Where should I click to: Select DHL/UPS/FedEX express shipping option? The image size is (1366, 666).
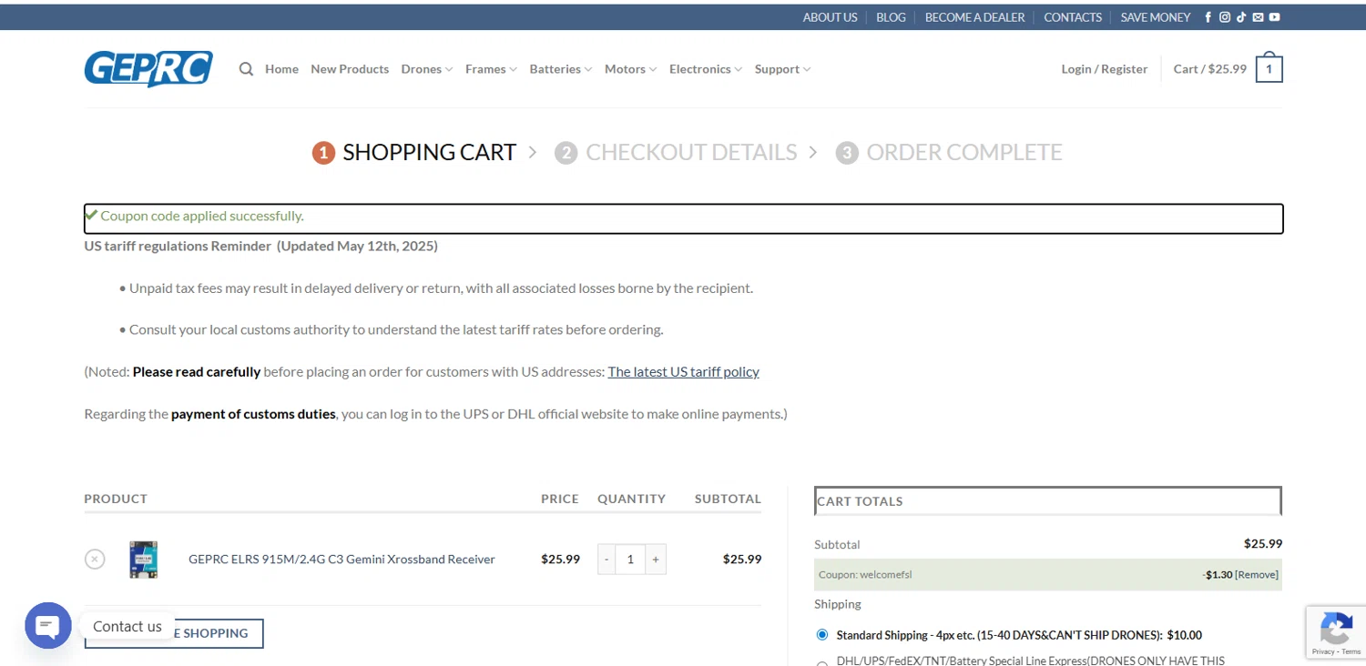[822, 664]
